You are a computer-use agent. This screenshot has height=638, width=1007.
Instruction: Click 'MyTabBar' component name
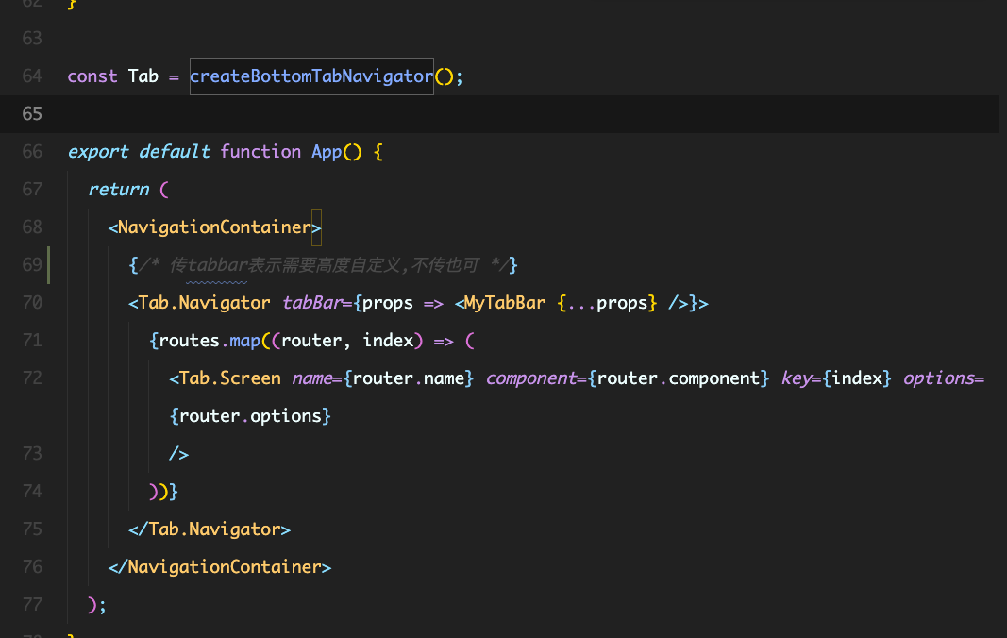click(x=505, y=303)
